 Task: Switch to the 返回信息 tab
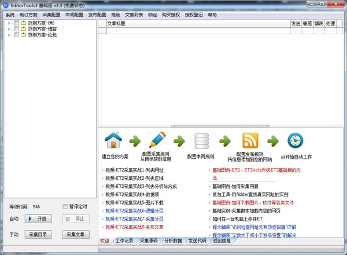coord(222,241)
